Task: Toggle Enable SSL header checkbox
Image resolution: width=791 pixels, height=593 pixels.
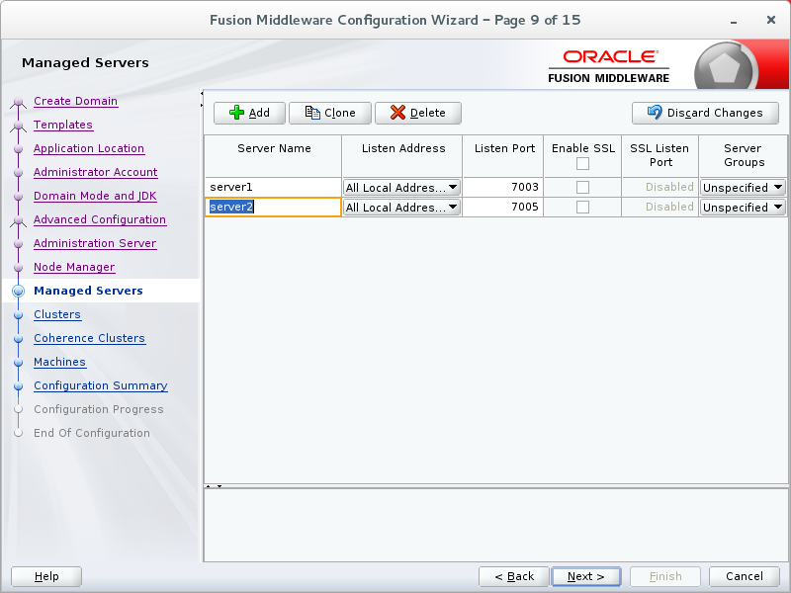Action: 582,163
